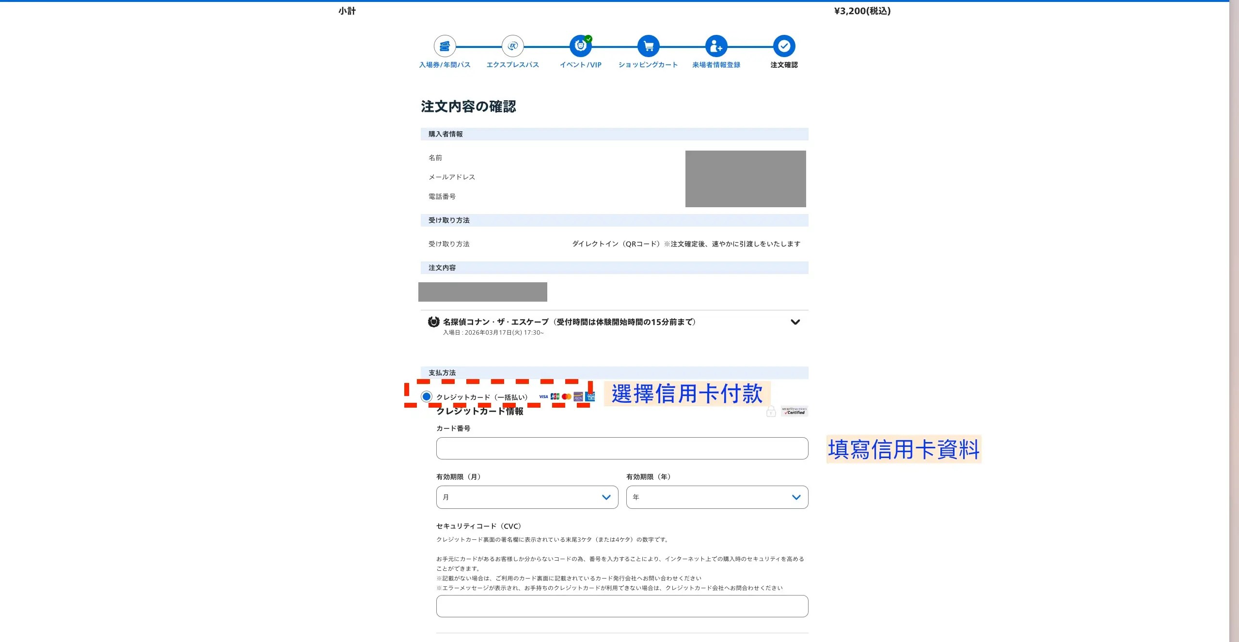Open the expiration year dropdown
Image resolution: width=1239 pixels, height=642 pixels.
pyautogui.click(x=717, y=497)
